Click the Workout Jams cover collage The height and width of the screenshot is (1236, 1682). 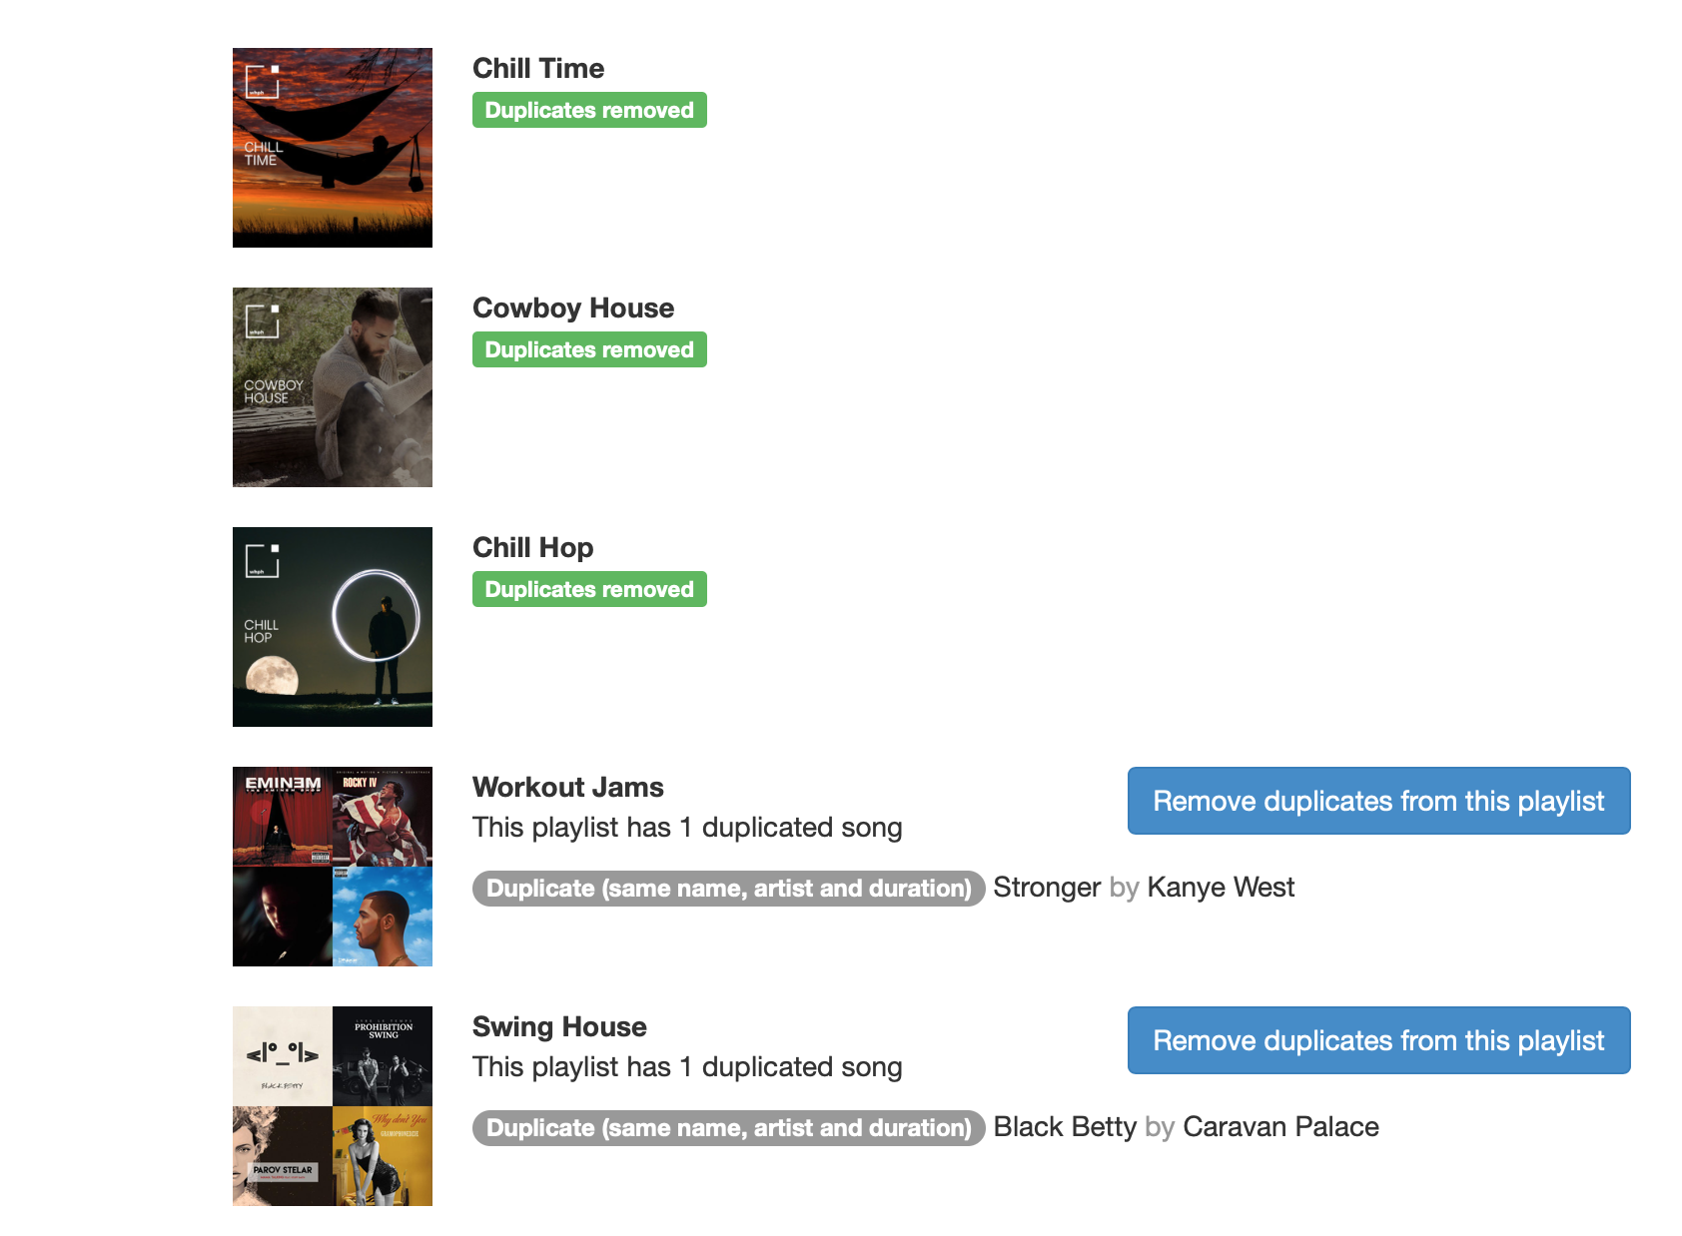333,867
